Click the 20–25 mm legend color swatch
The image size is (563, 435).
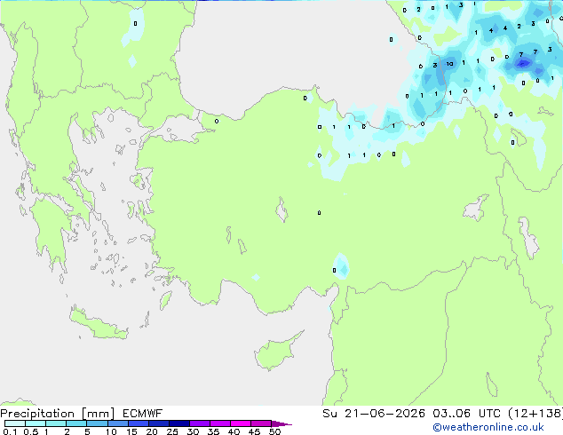158,423
